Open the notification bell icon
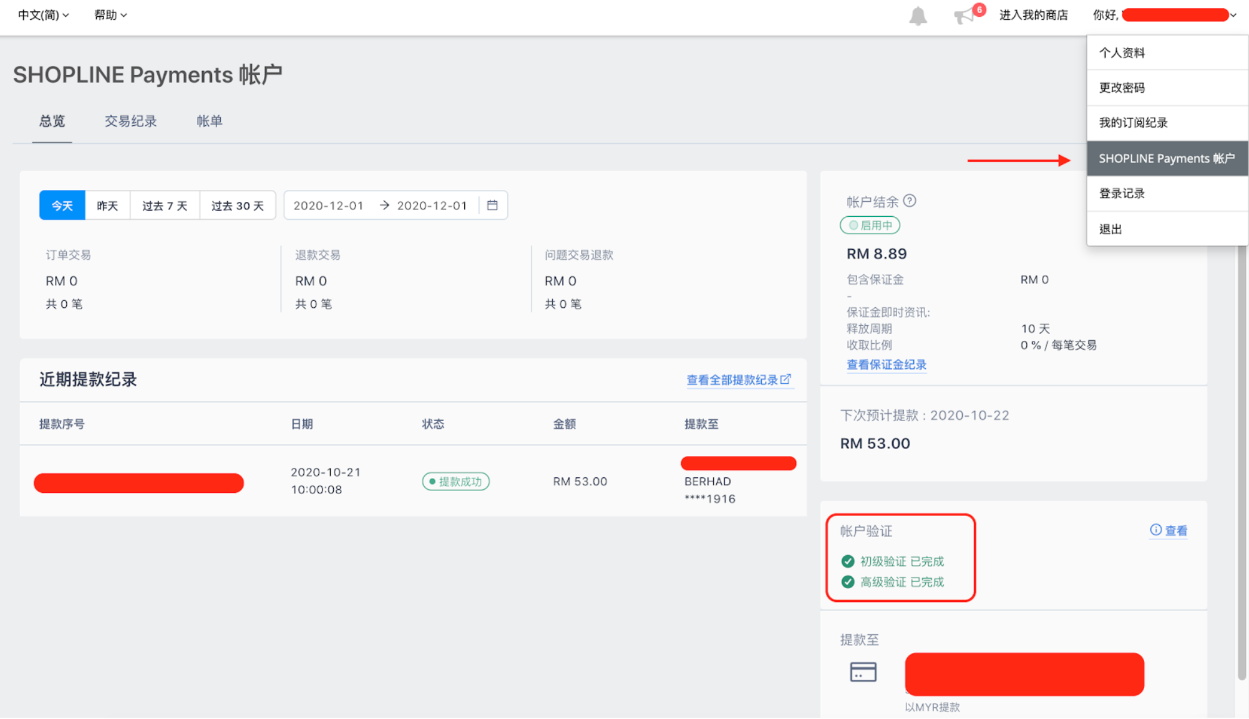The image size is (1249, 719). [918, 16]
